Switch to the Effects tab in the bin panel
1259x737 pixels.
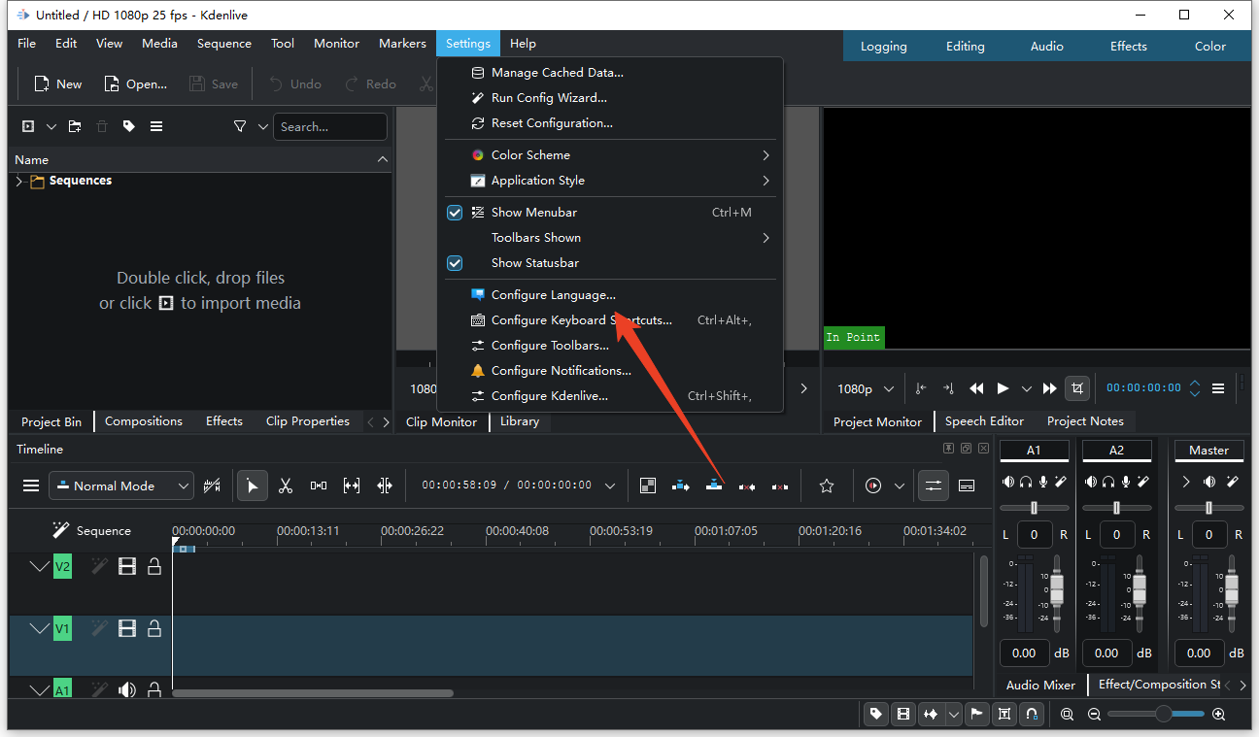pos(223,421)
